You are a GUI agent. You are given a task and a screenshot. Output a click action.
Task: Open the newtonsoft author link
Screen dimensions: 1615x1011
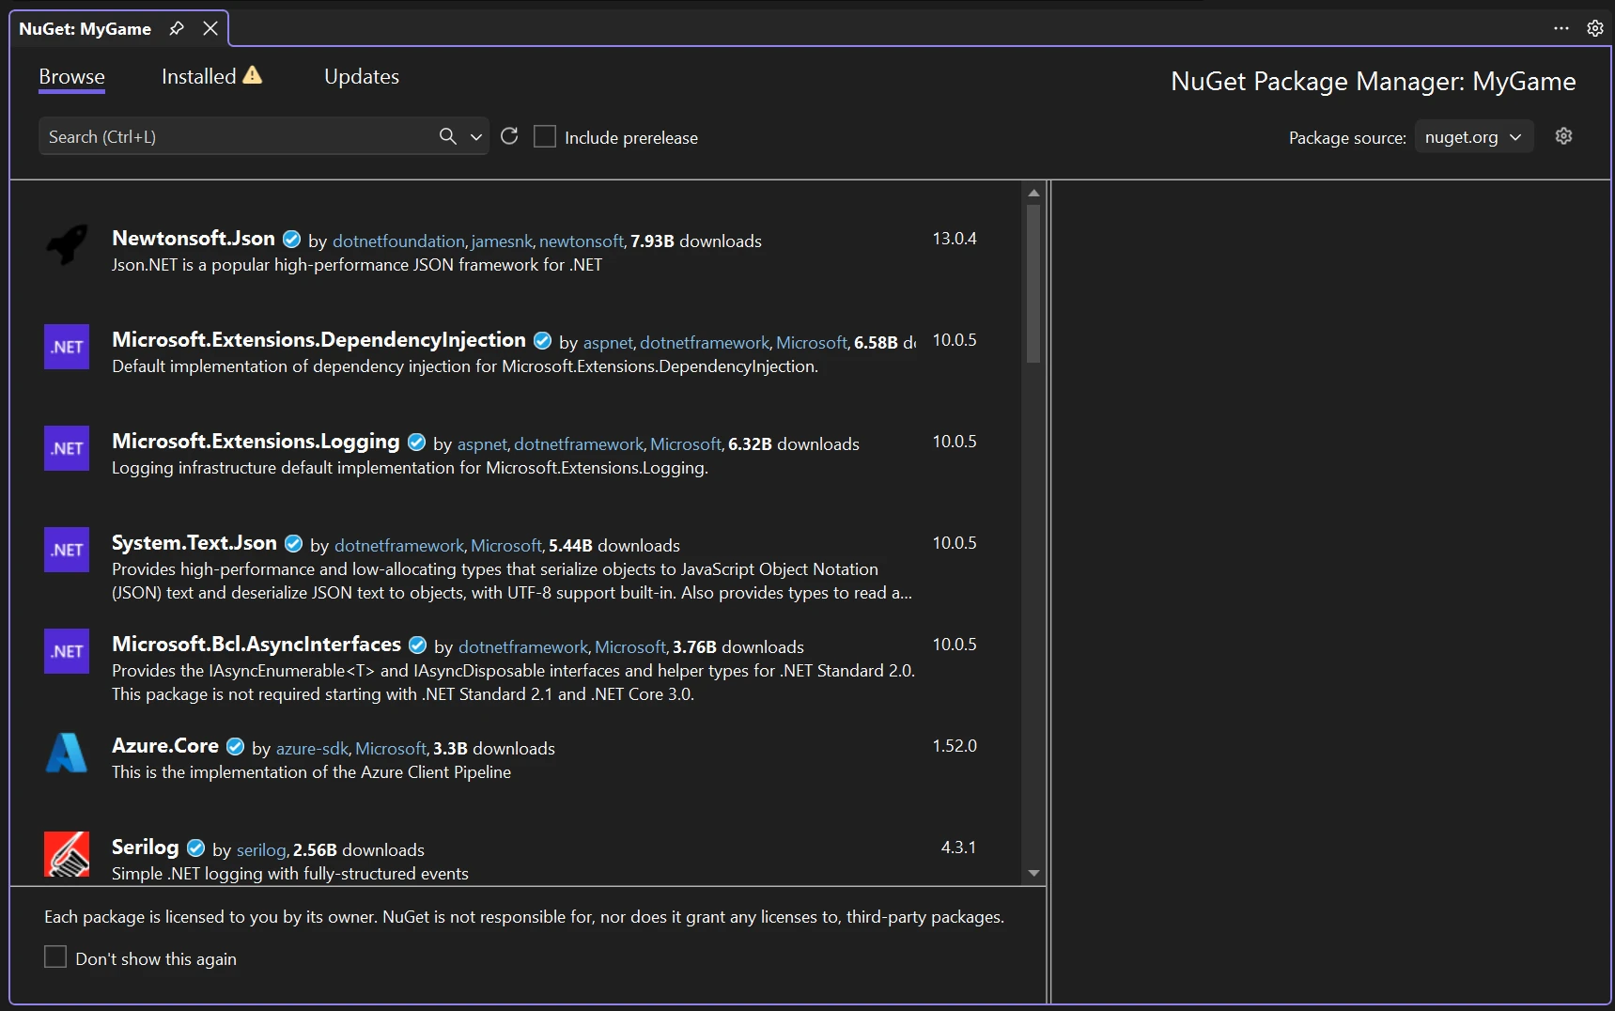[582, 241]
